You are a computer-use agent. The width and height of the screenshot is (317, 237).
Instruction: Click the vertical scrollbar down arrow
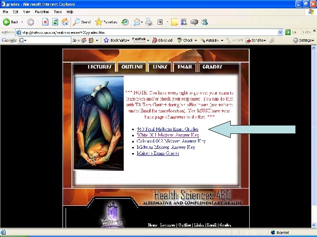coord(314,225)
